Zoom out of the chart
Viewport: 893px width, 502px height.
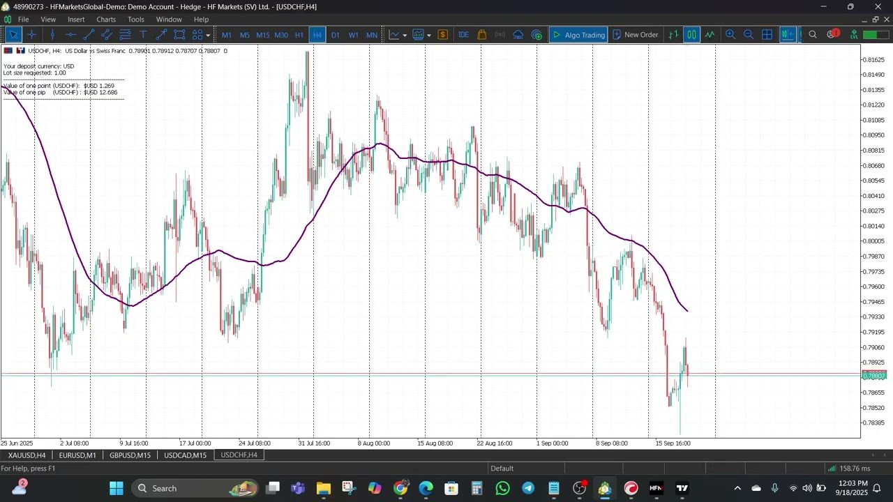tap(749, 35)
